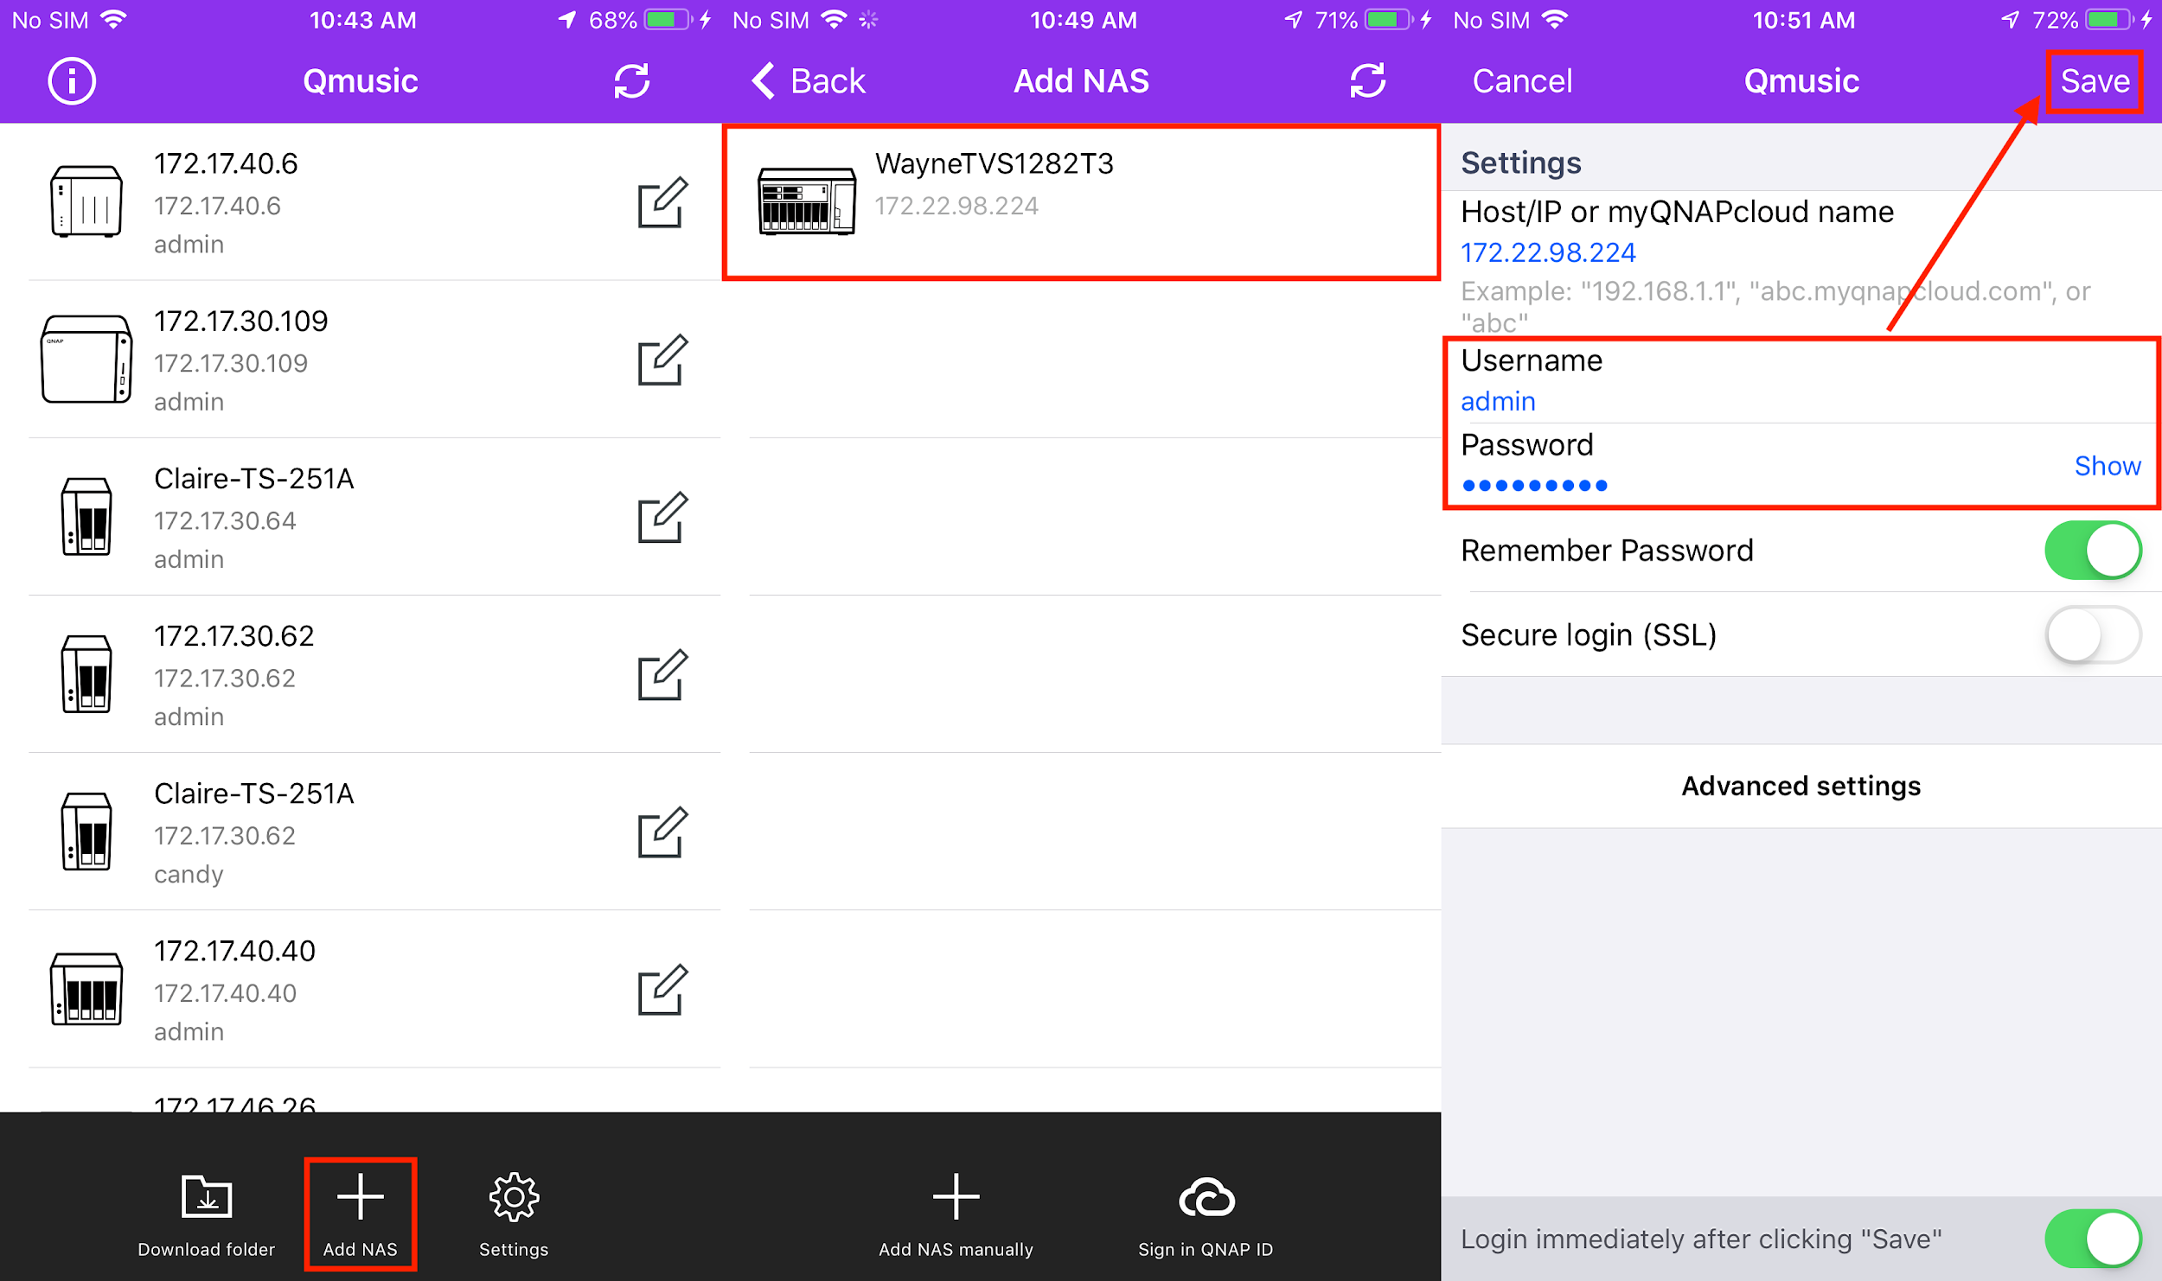Tap Add NAS in the bottom bar
The image size is (2162, 1281).
tap(360, 1214)
